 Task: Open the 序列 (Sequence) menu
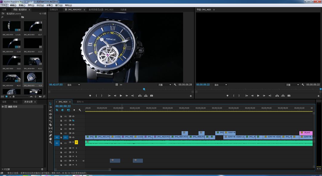[x=31, y=5]
